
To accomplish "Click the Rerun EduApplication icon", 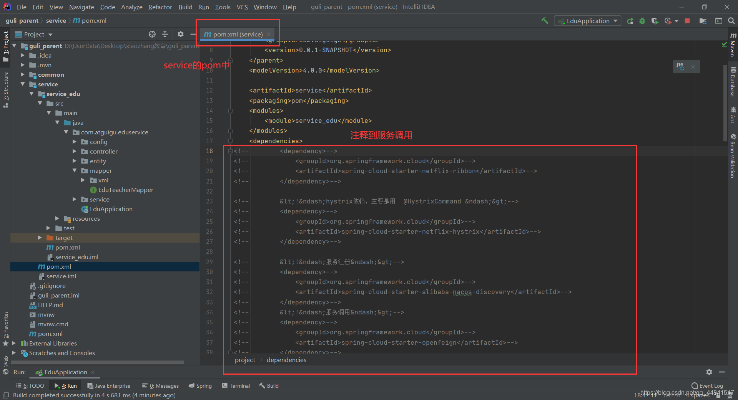I will 630,21.
